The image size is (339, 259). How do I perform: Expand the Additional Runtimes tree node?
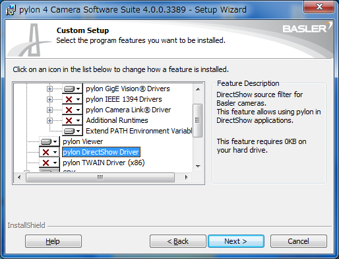click(49, 120)
